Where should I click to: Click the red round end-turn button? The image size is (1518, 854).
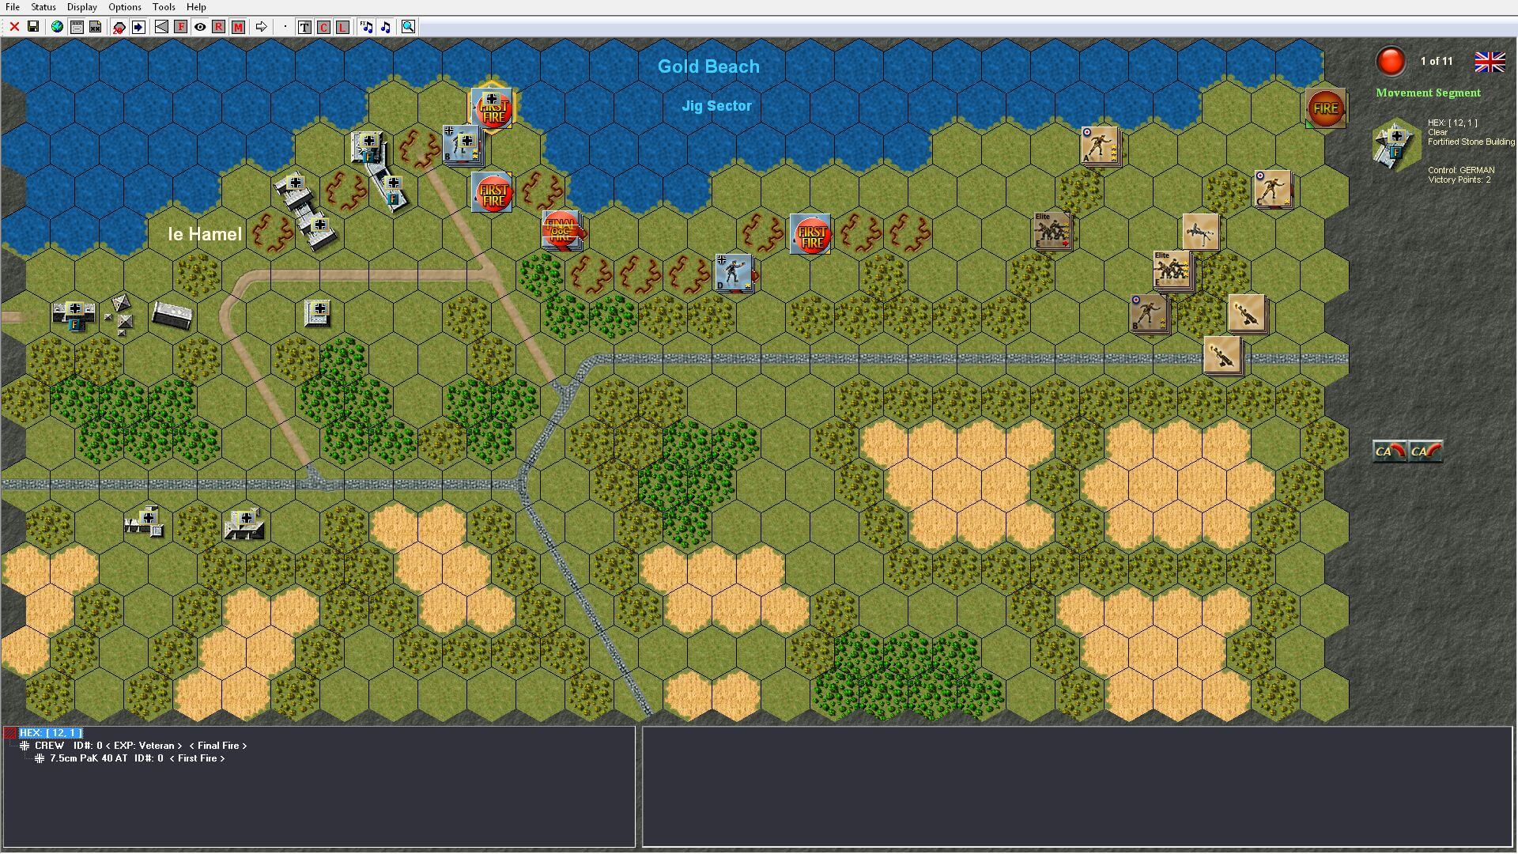click(x=1390, y=61)
